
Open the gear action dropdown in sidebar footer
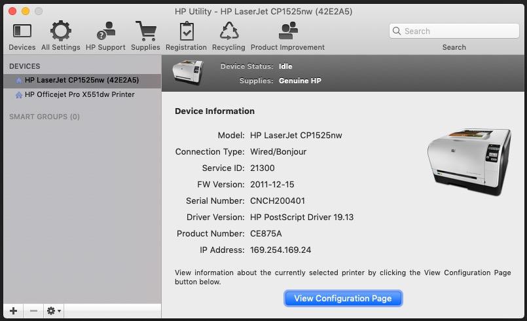54,311
